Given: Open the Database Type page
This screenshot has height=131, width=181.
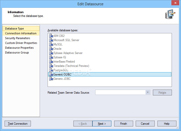Looking at the screenshot, I should 21,29.
